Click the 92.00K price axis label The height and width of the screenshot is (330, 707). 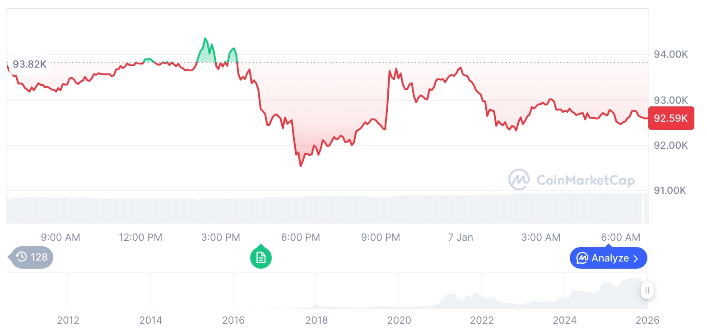pos(671,145)
